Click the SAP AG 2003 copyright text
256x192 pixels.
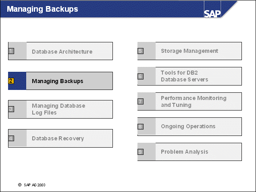point(32,184)
